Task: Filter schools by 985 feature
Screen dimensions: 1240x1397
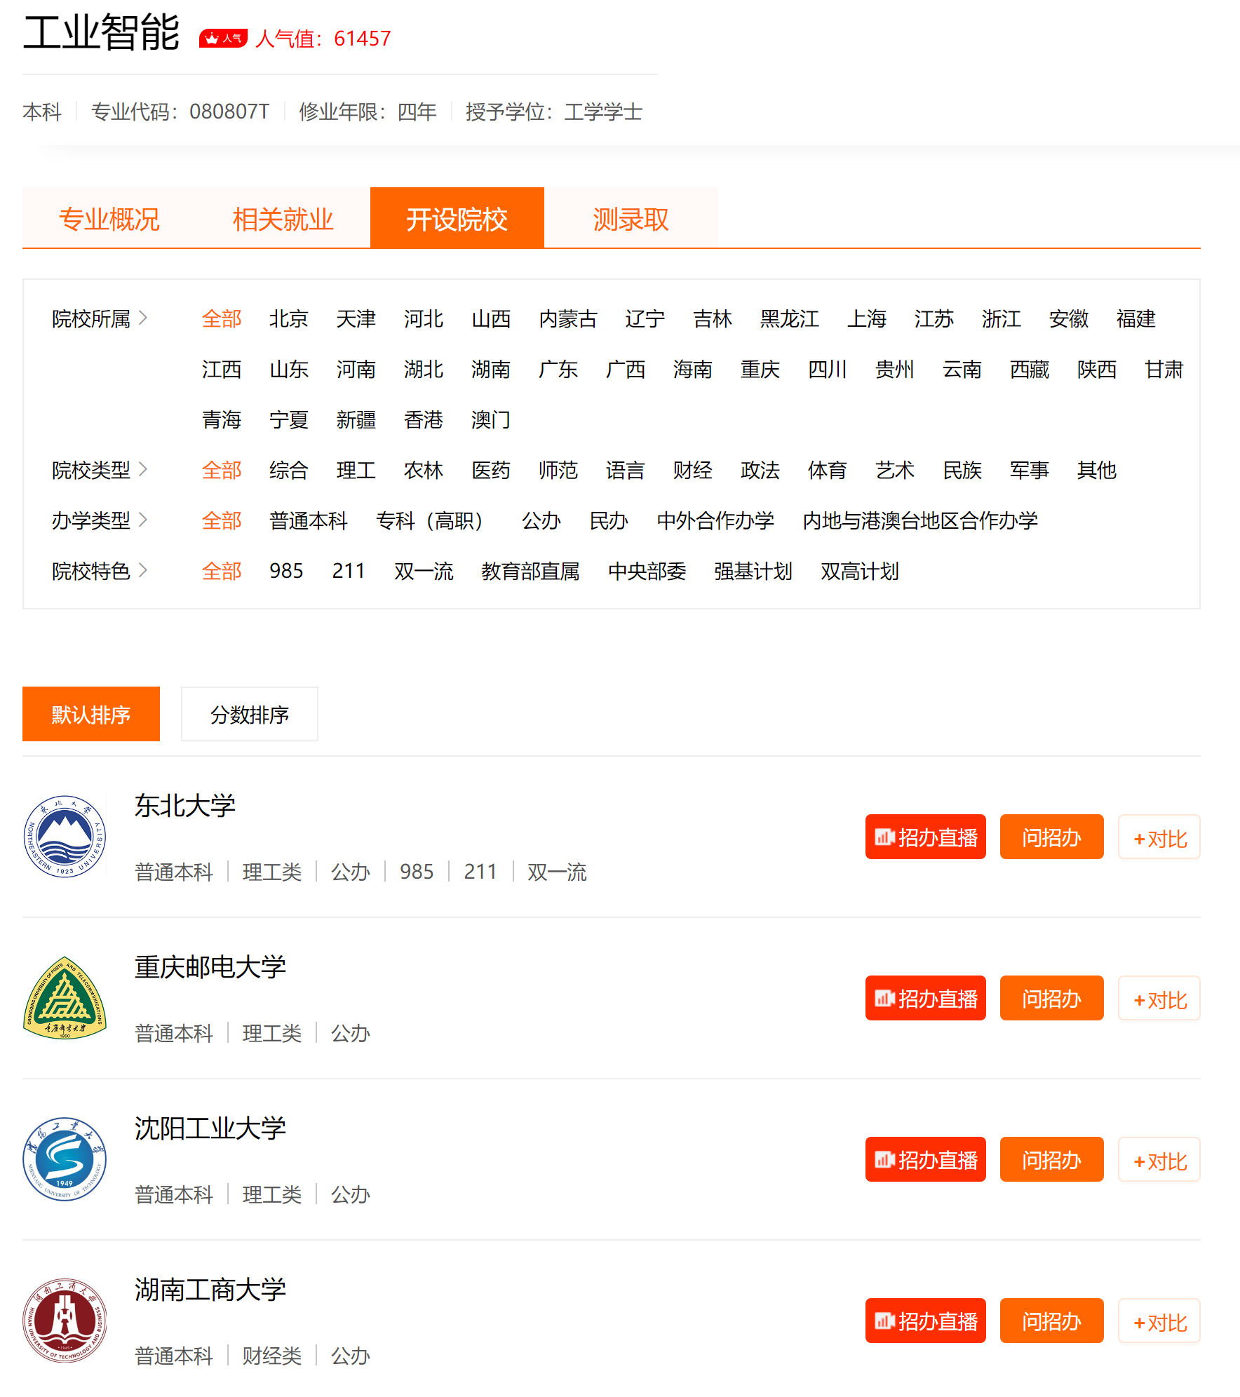Action: 286,571
